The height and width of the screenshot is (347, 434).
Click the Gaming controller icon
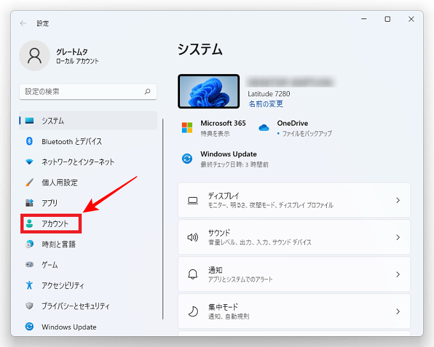click(29, 265)
